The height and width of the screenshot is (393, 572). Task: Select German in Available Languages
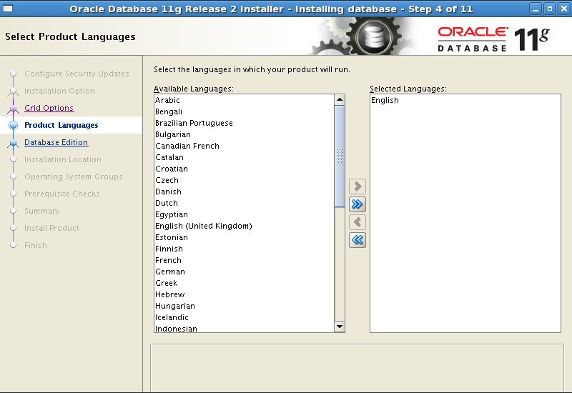(244, 272)
